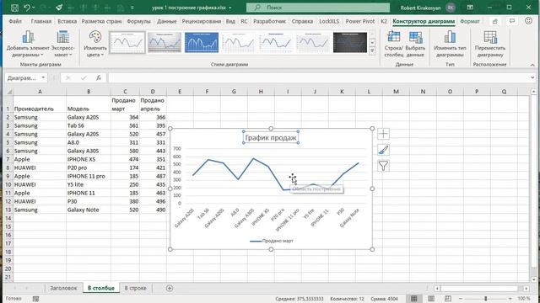Click the chart title График продаж

(271, 138)
